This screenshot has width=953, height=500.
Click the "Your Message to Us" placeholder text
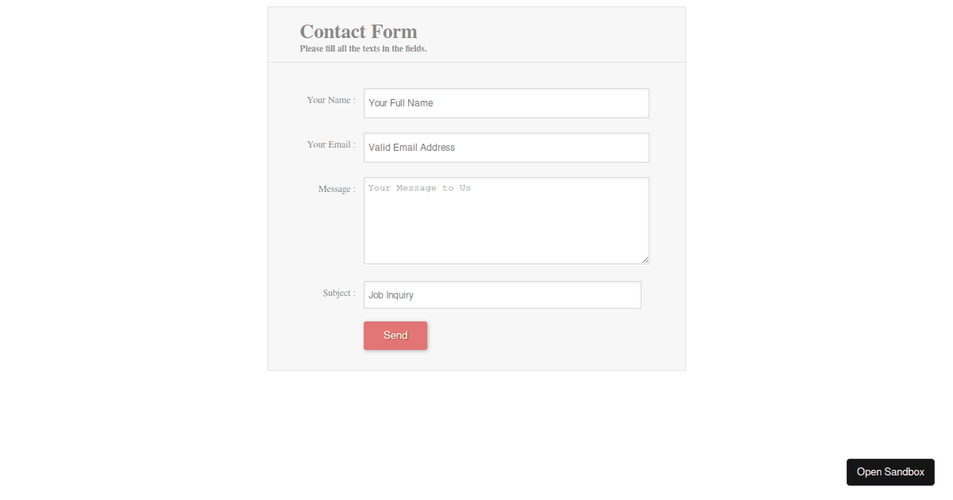click(x=419, y=188)
